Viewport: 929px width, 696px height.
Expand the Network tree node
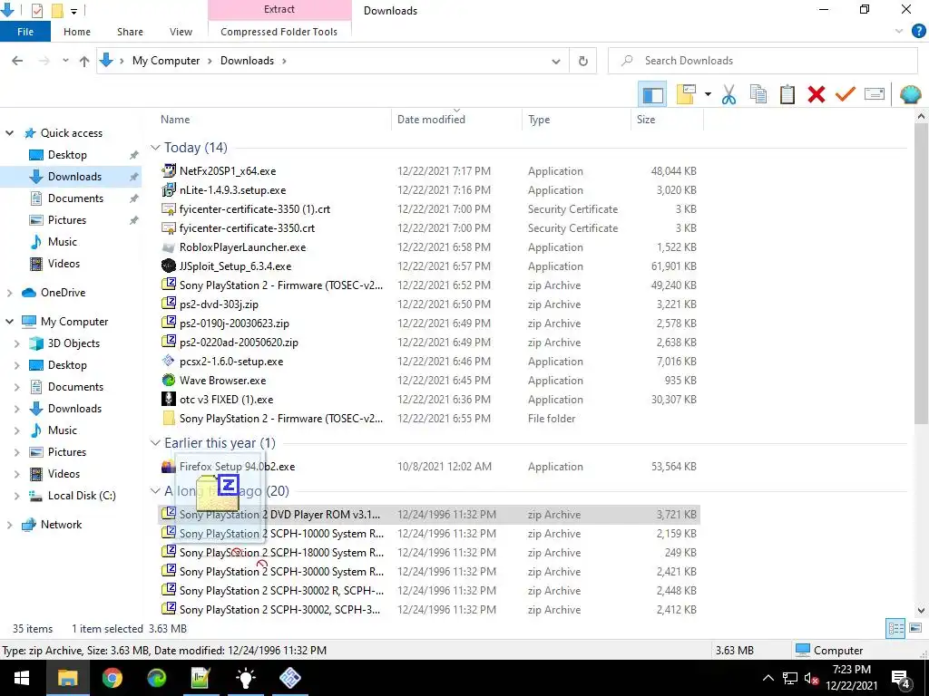click(x=9, y=525)
